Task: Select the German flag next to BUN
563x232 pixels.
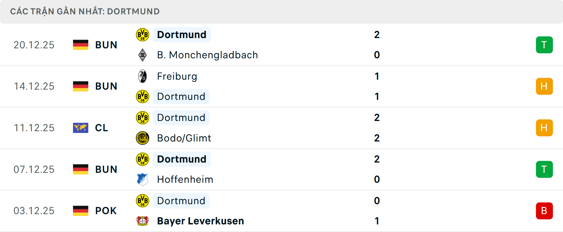Action: coord(81,45)
